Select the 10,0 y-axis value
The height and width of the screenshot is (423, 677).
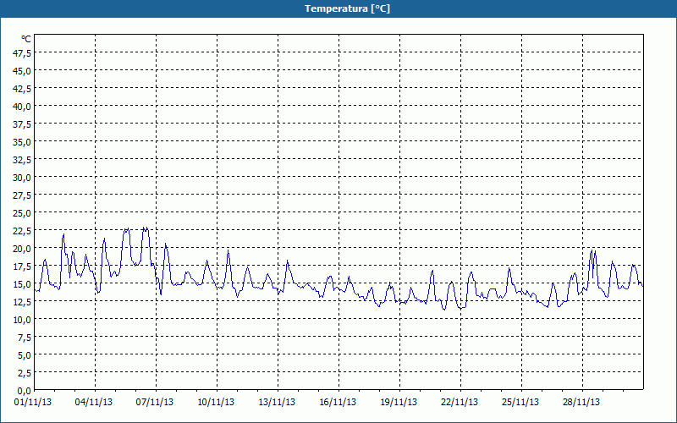(x=23, y=320)
